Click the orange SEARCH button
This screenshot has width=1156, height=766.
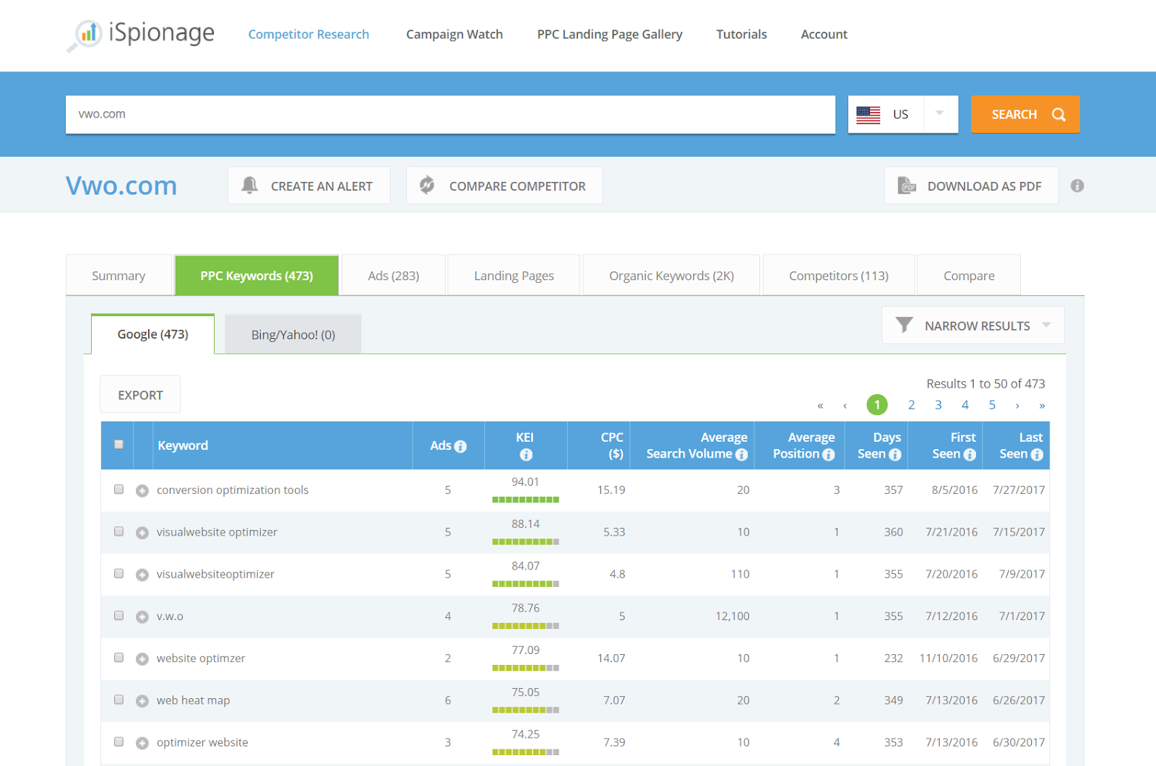1025,114
